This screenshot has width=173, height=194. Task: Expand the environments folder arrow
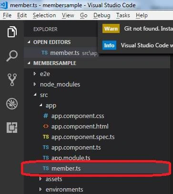tap(41, 189)
